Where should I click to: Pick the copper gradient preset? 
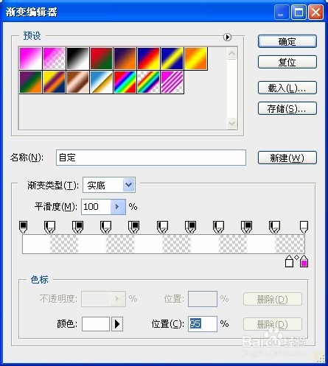tap(78, 82)
